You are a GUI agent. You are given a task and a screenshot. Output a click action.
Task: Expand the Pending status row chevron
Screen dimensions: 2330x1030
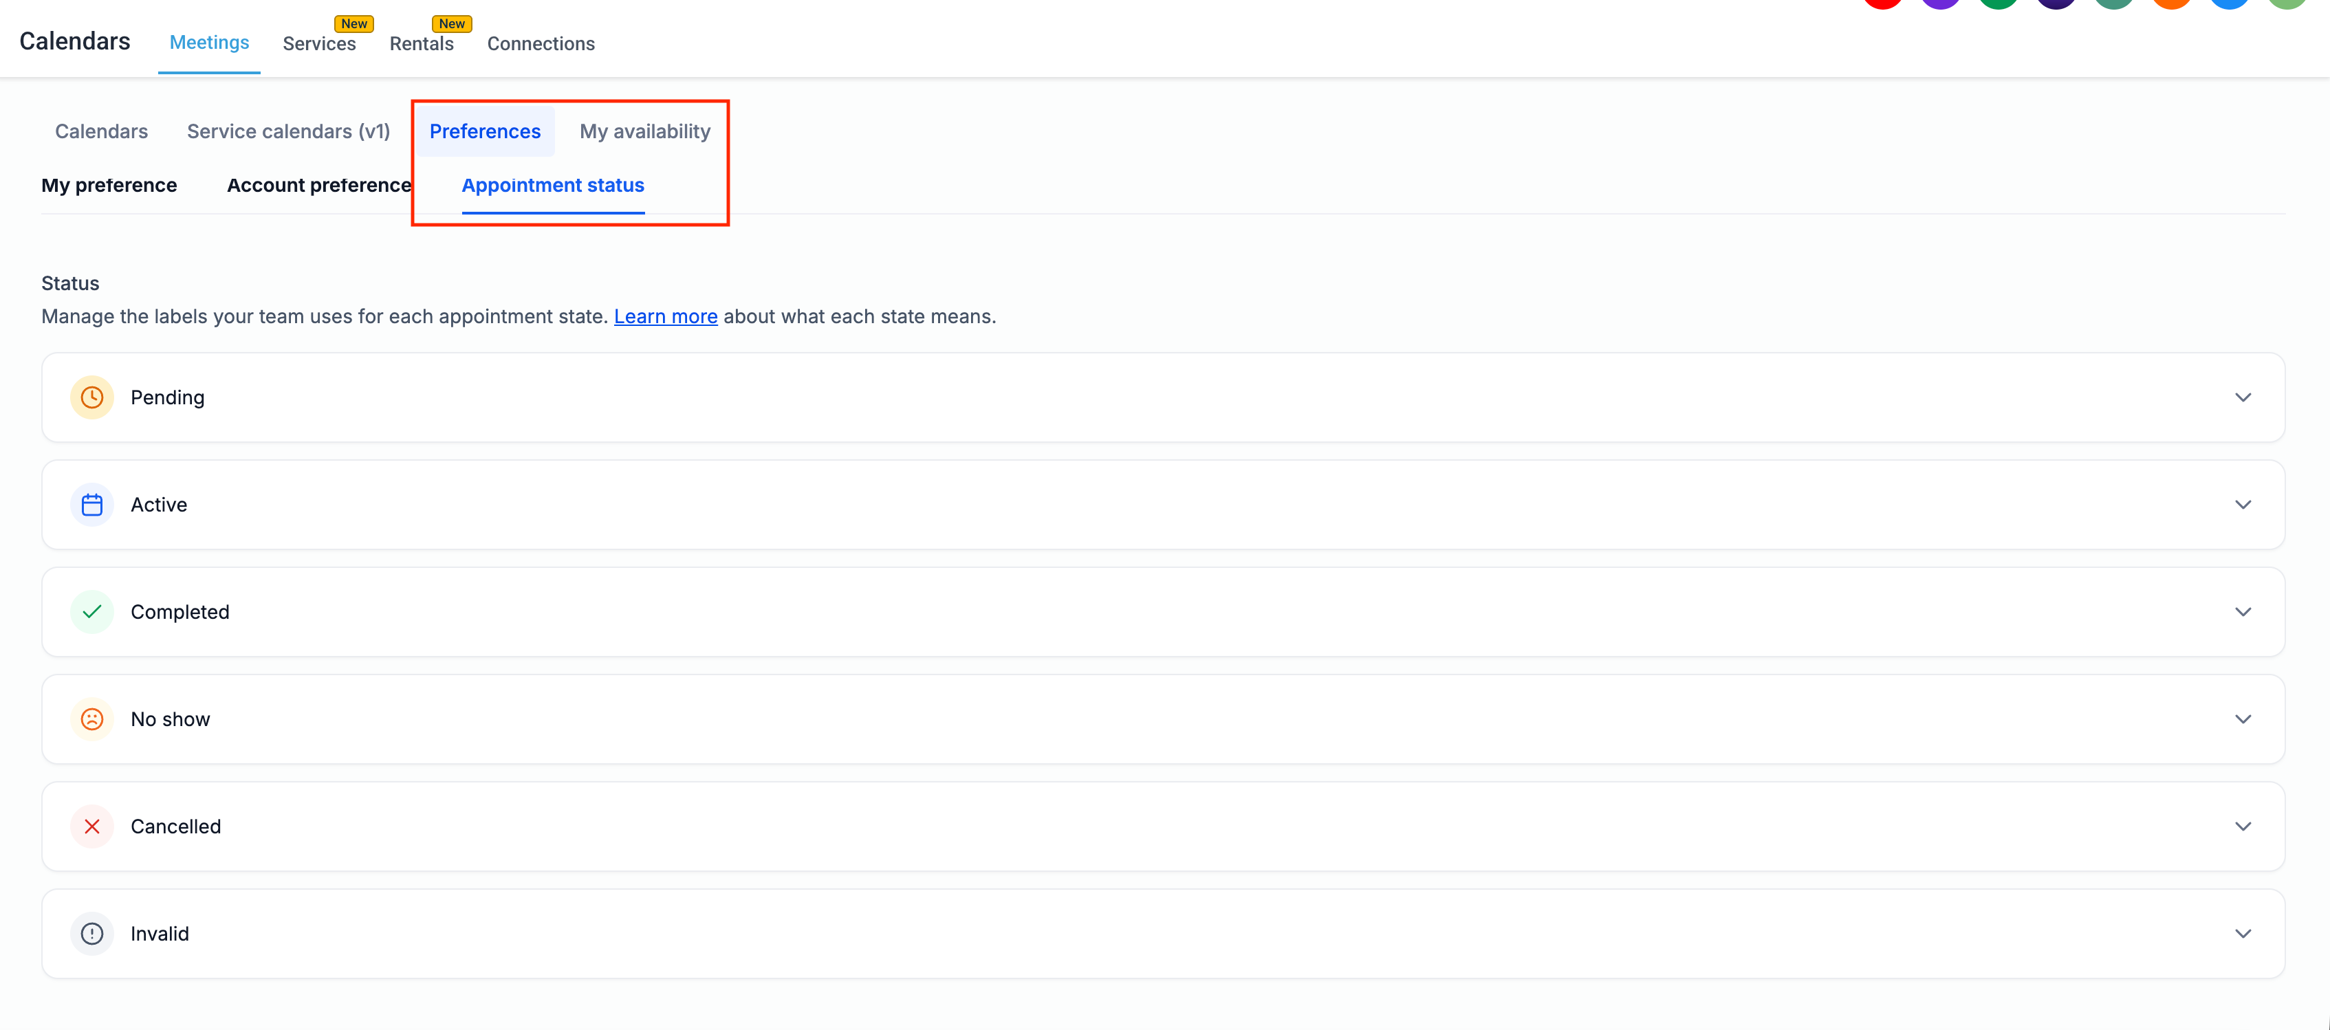click(x=2242, y=397)
